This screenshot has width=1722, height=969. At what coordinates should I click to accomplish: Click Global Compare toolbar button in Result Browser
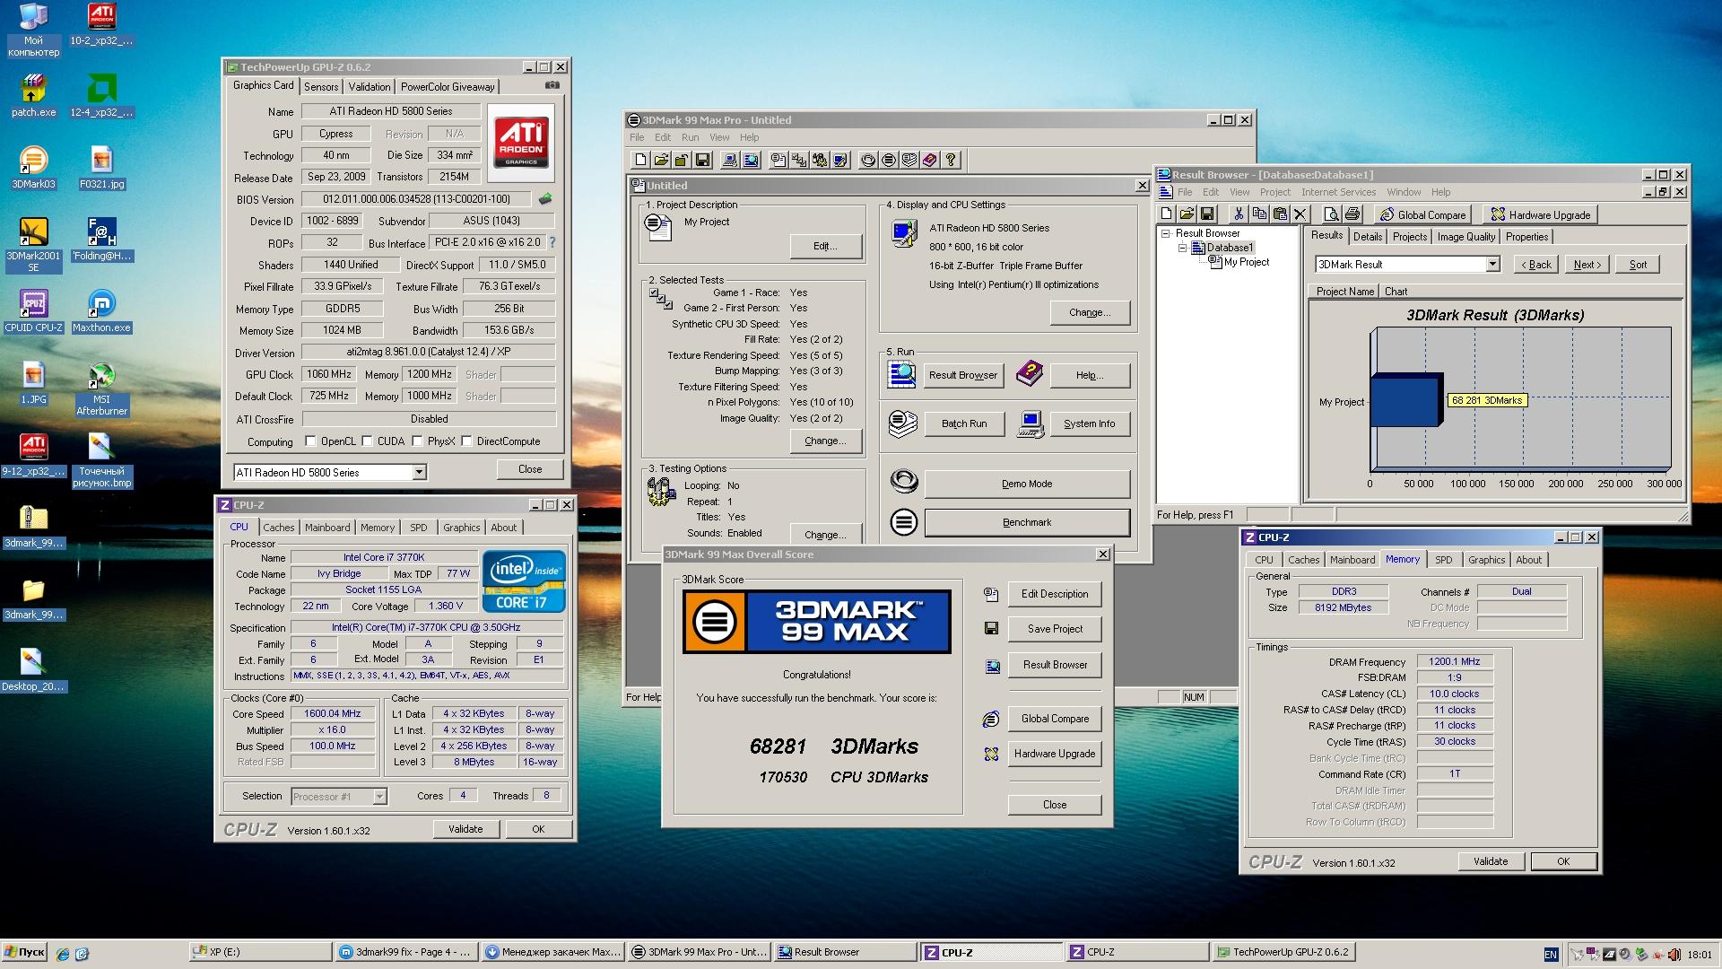(x=1423, y=214)
